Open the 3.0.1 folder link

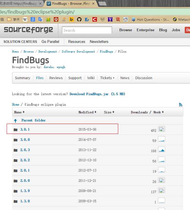(25, 129)
